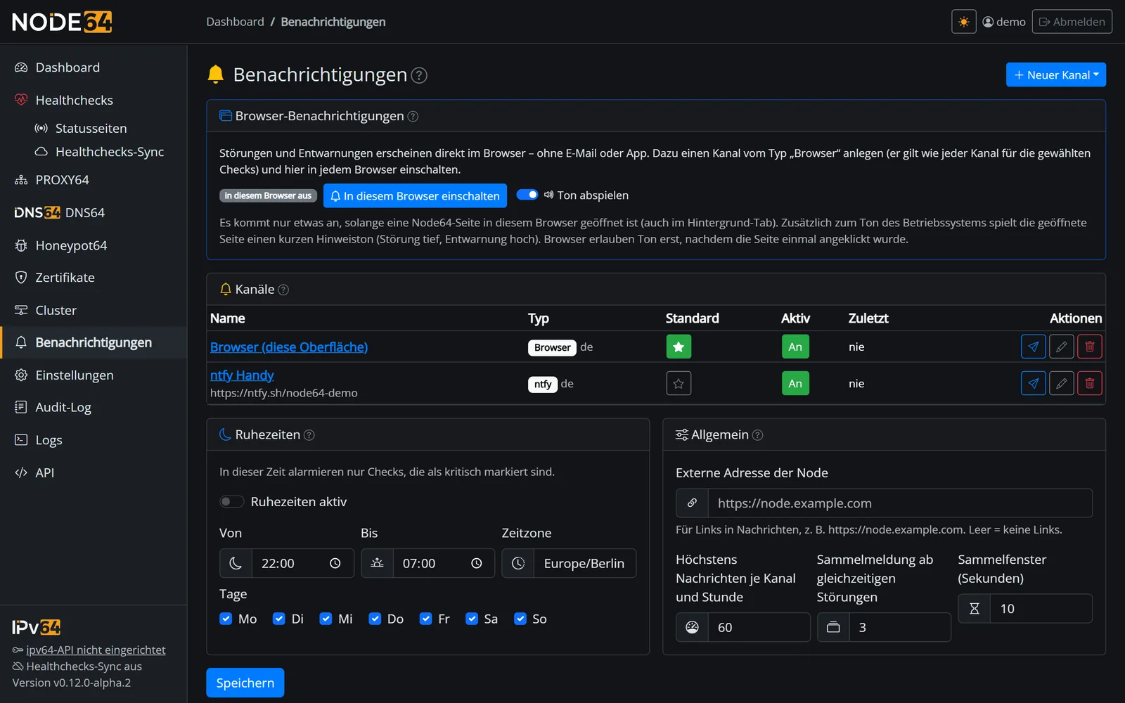1125x703 pixels.
Task: Uncheck the Mi day checkbox
Action: click(326, 619)
